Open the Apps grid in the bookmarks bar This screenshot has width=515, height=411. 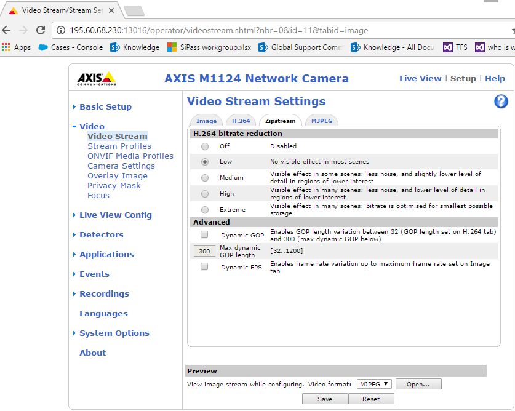7,47
